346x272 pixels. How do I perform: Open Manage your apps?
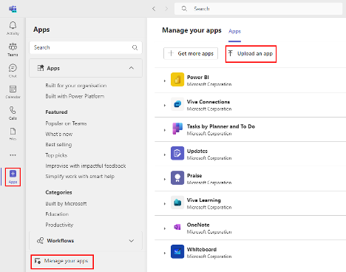pyautogui.click(x=62, y=261)
